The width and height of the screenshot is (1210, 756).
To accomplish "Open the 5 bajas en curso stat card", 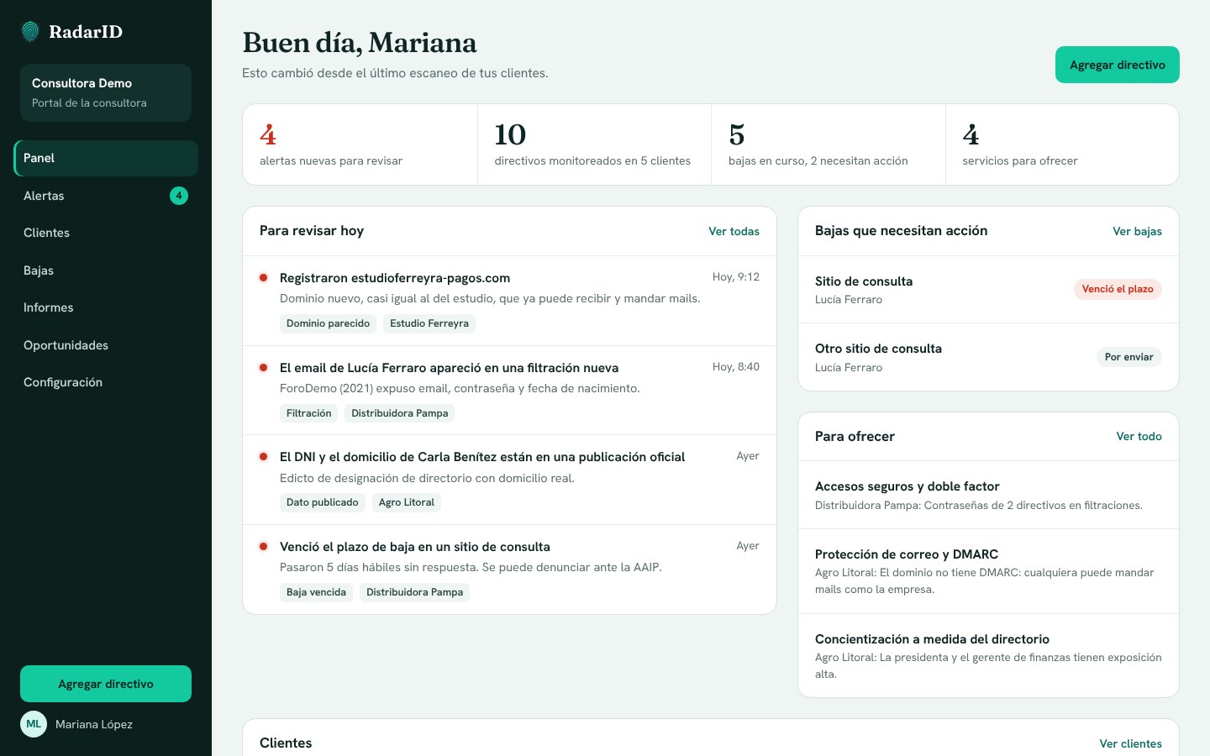I will tap(829, 144).
